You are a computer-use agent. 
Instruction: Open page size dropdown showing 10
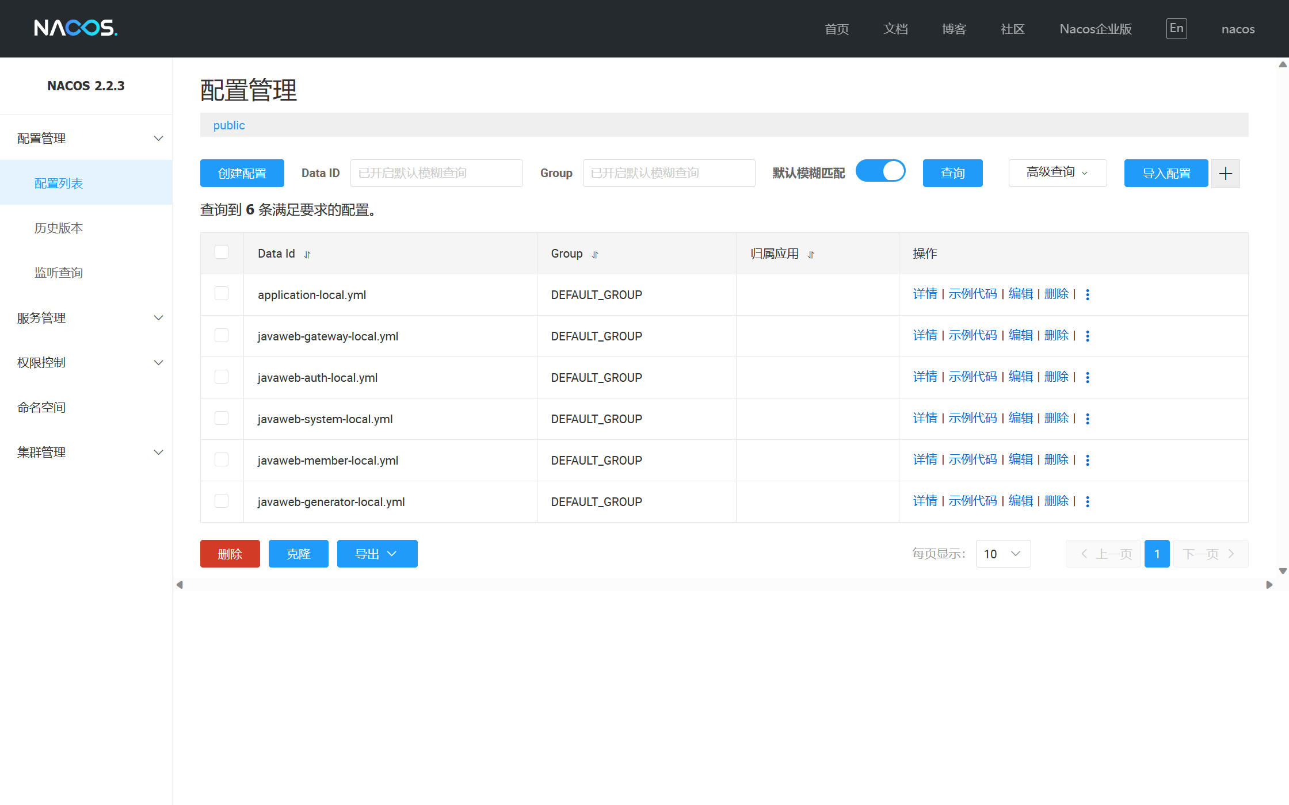(1003, 554)
